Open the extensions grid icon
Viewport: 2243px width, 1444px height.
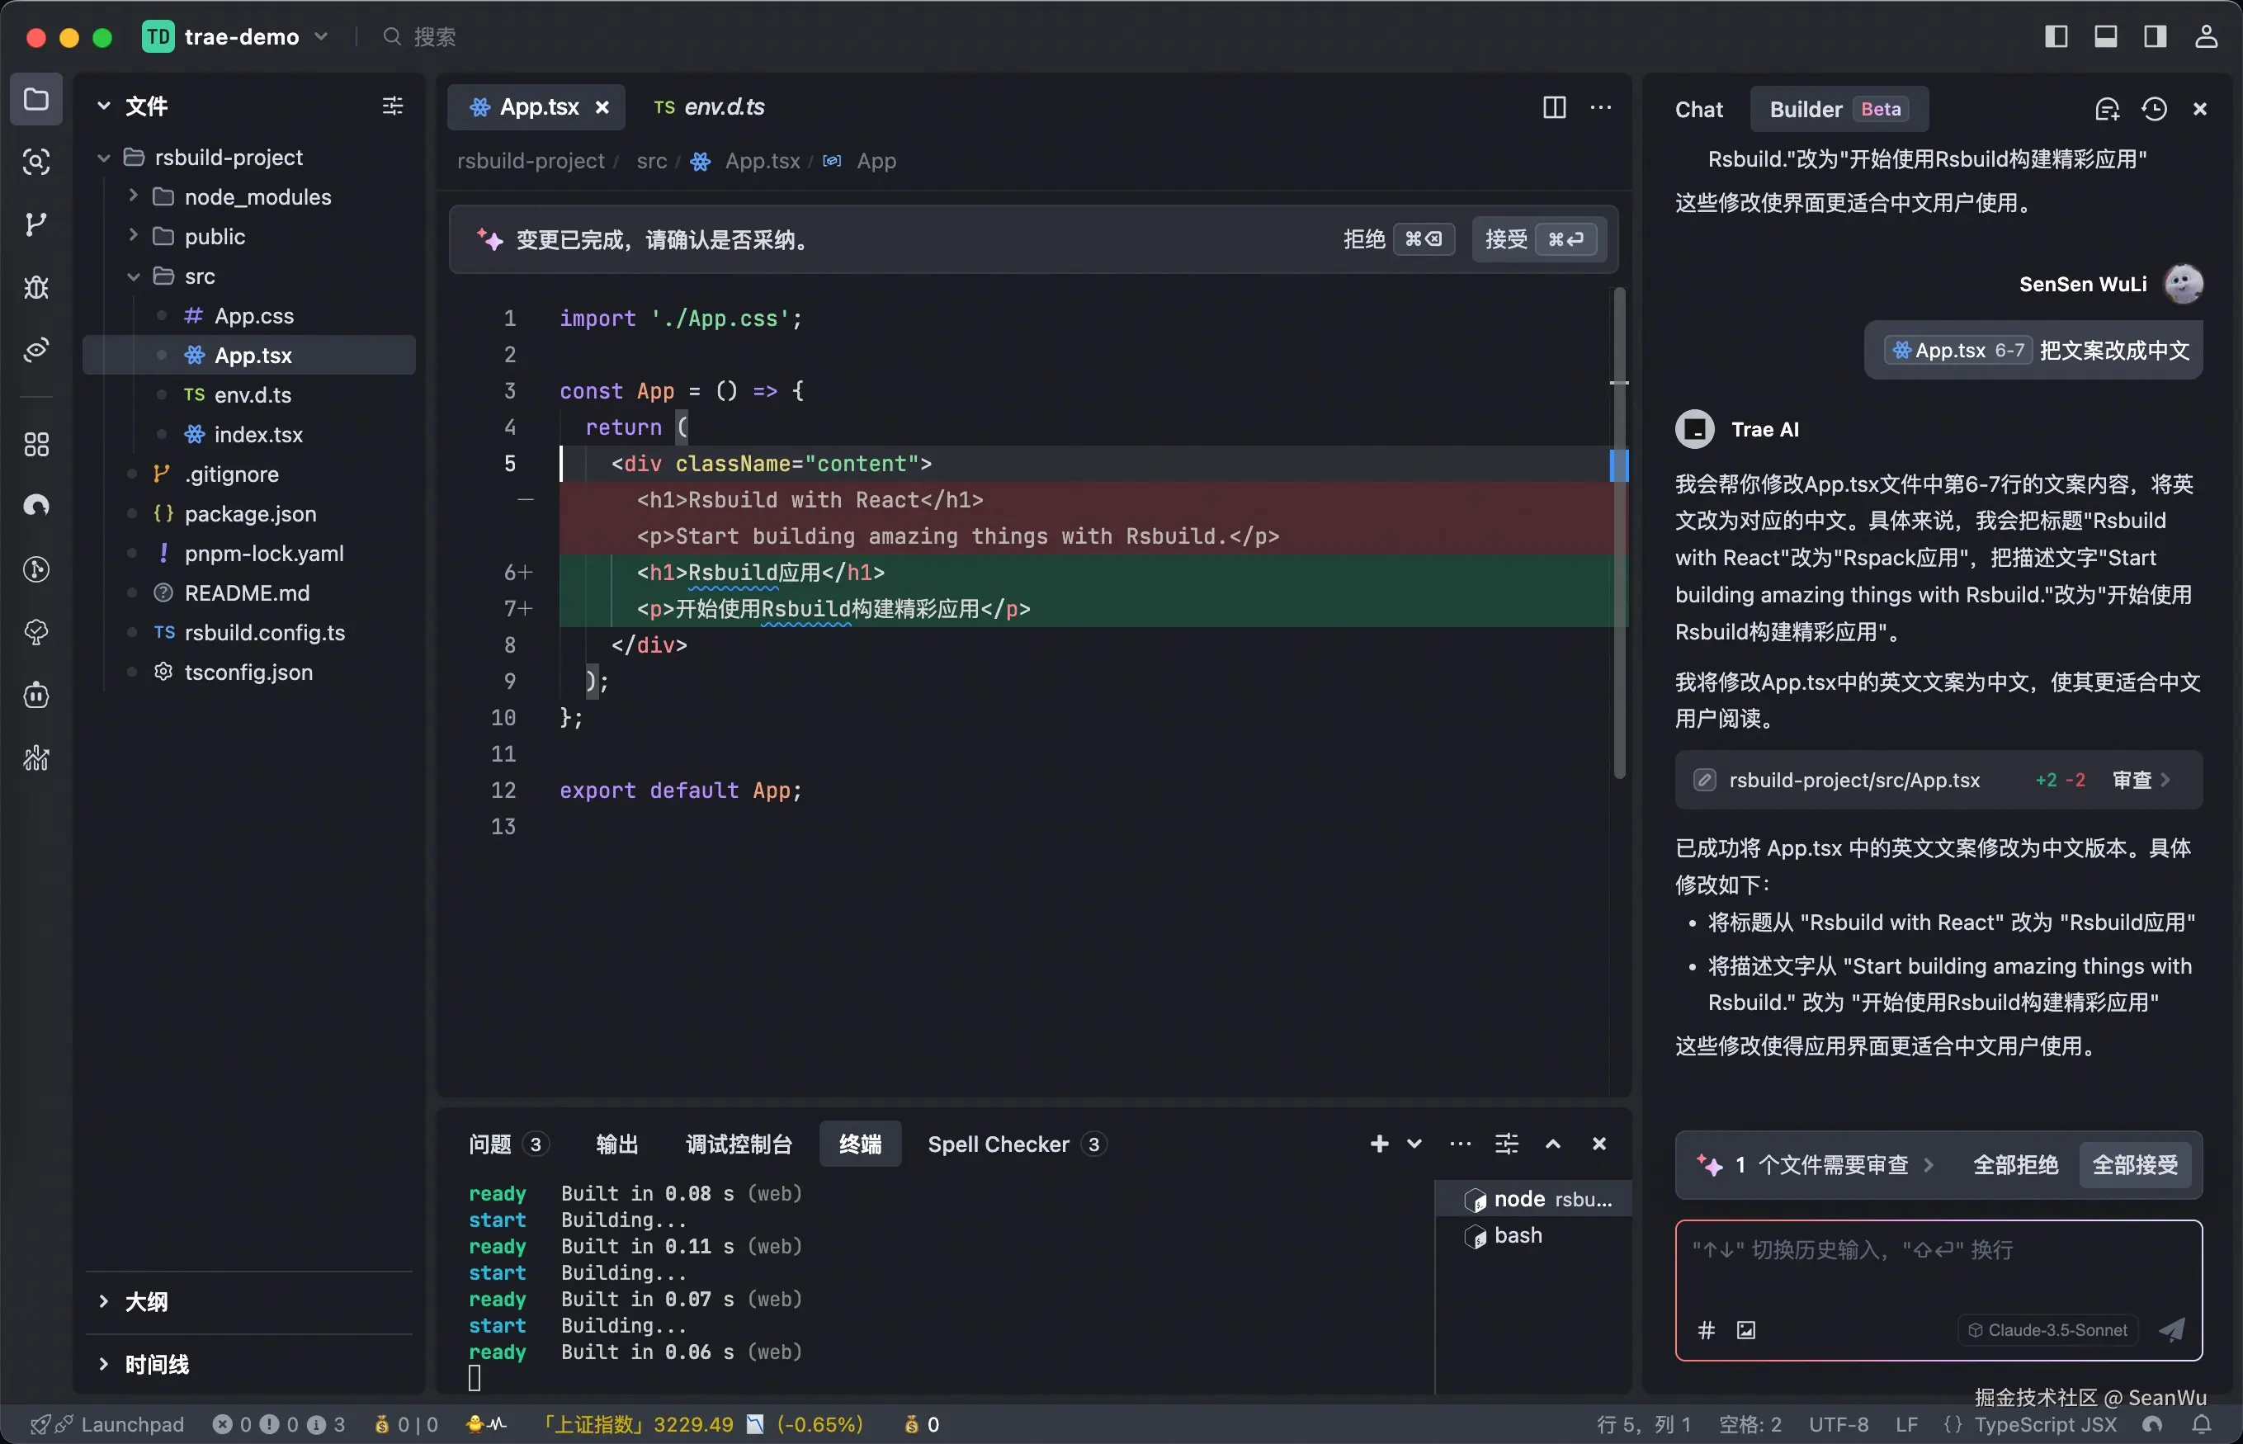pos(35,444)
